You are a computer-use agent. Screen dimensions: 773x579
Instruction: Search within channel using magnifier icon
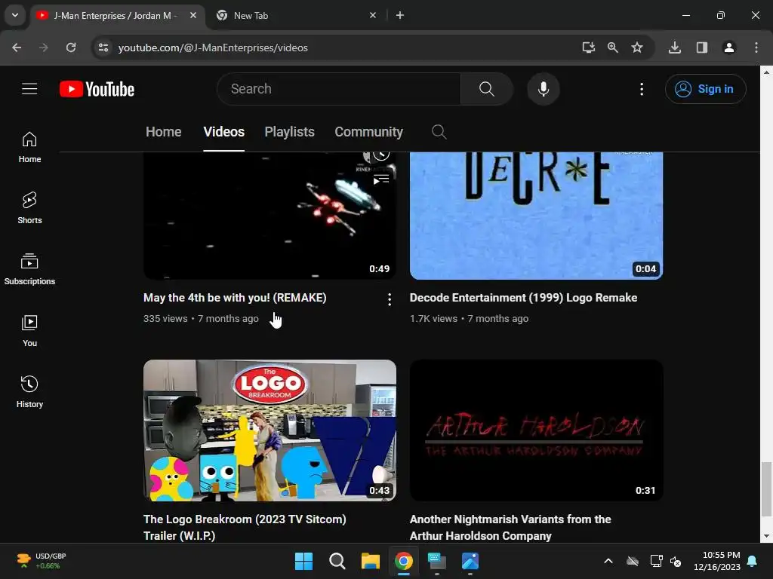[x=439, y=131]
